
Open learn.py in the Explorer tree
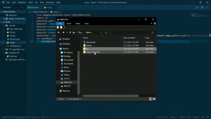(13, 56)
